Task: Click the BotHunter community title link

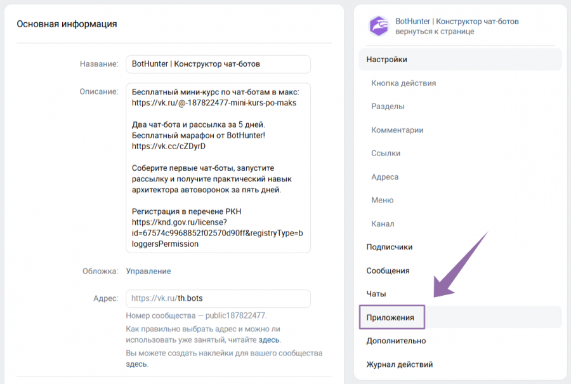Action: click(457, 22)
